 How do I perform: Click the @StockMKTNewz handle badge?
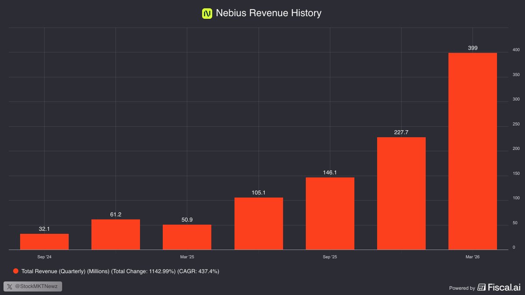click(x=33, y=287)
